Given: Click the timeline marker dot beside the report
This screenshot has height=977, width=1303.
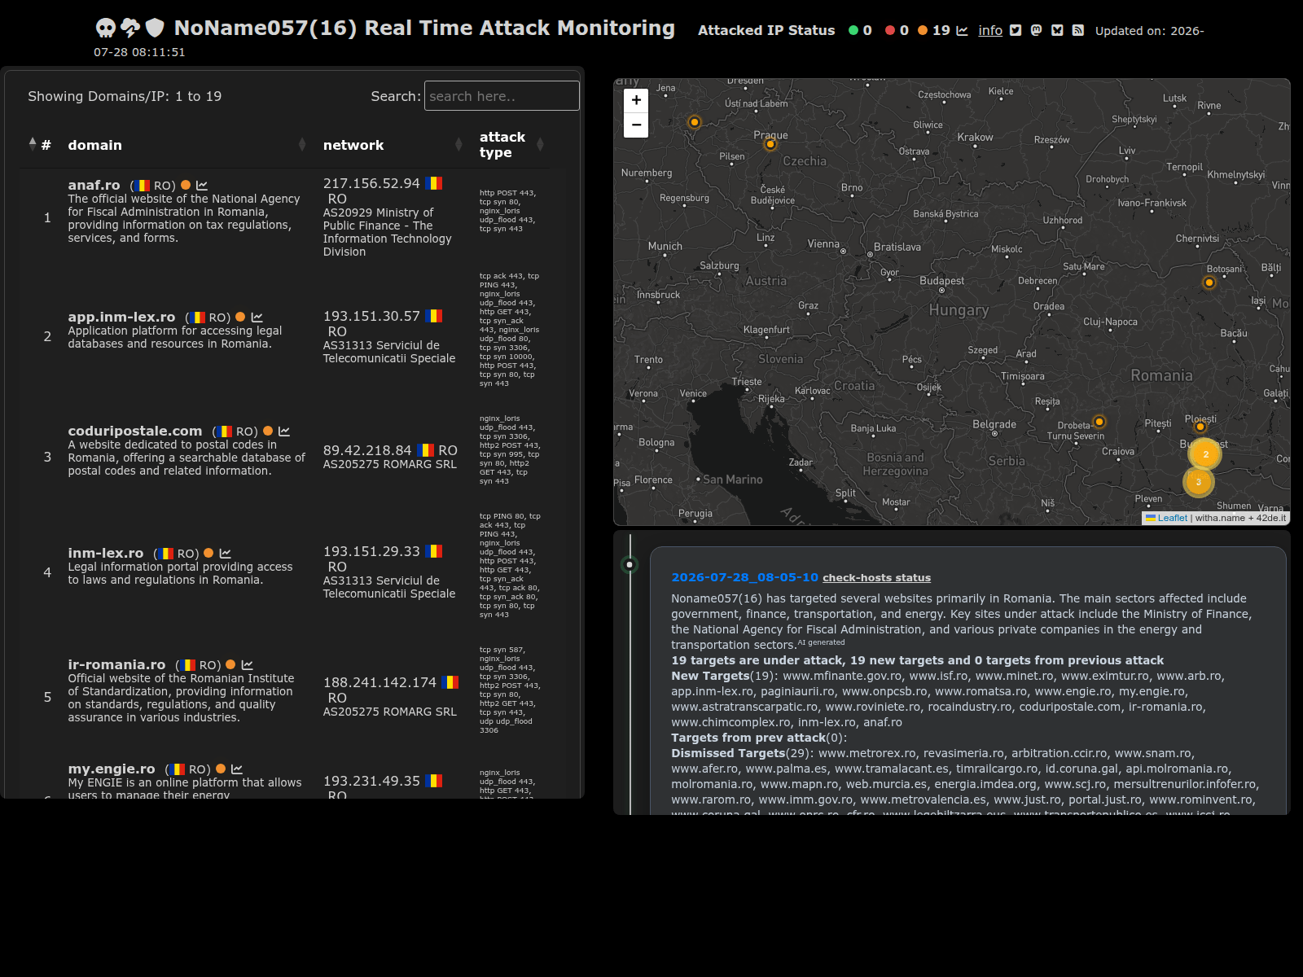Looking at the screenshot, I should (x=630, y=564).
